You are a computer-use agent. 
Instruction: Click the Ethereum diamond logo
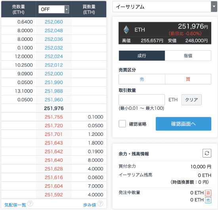pyautogui.click(x=126, y=30)
